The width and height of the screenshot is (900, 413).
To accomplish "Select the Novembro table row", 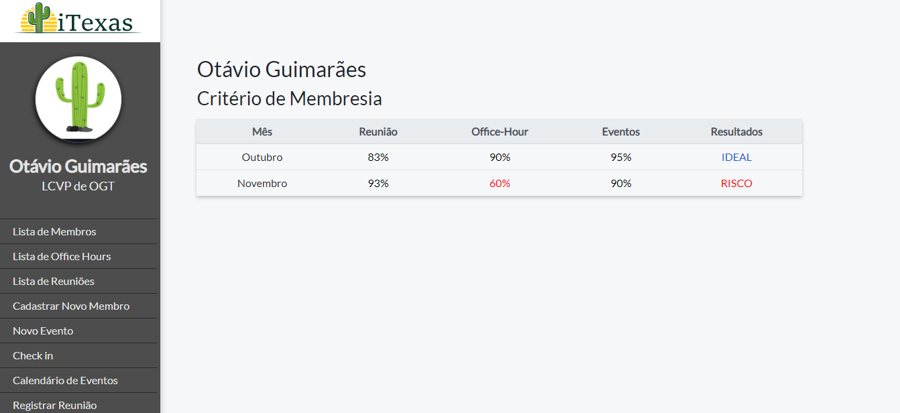I will pyautogui.click(x=499, y=183).
